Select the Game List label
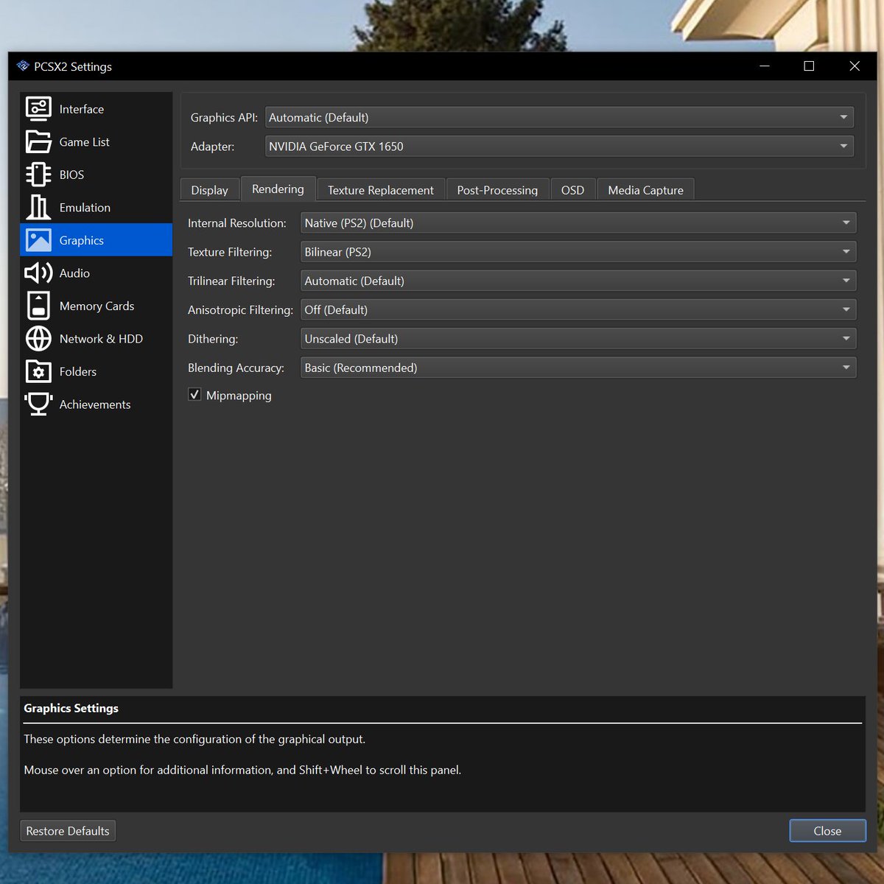The height and width of the screenshot is (884, 884). click(85, 141)
